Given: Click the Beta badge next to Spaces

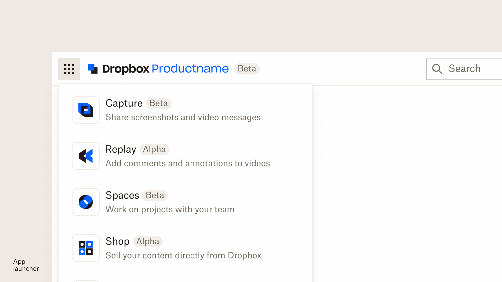Looking at the screenshot, I should [x=155, y=196].
